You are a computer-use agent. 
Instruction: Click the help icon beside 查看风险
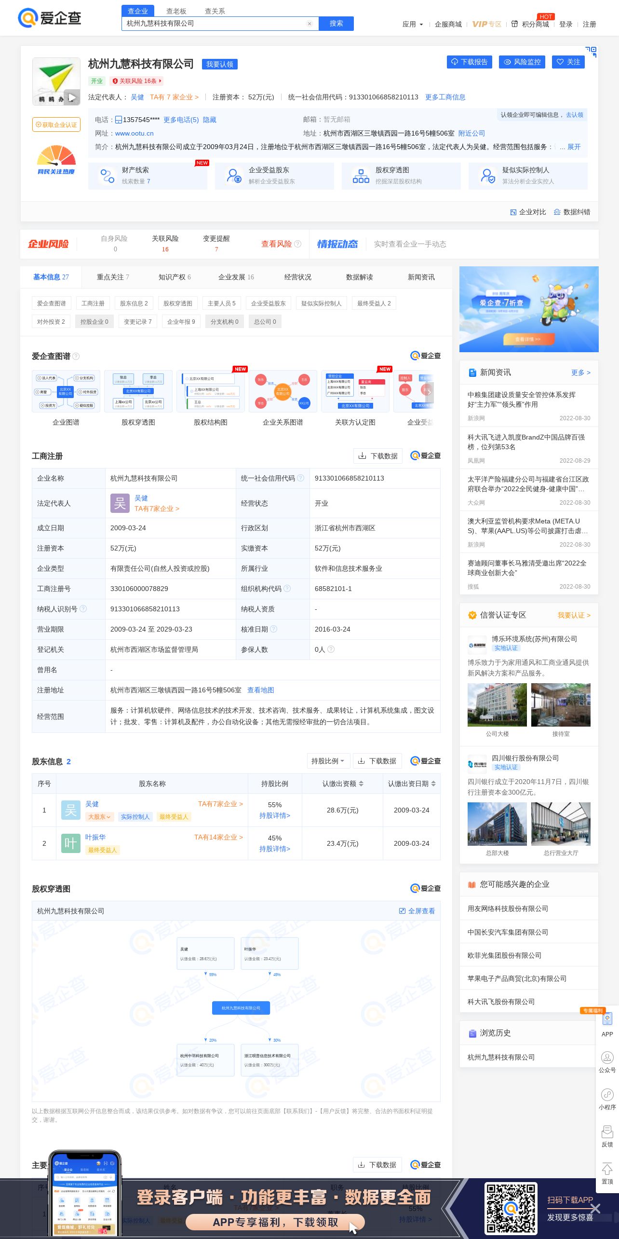(x=298, y=244)
